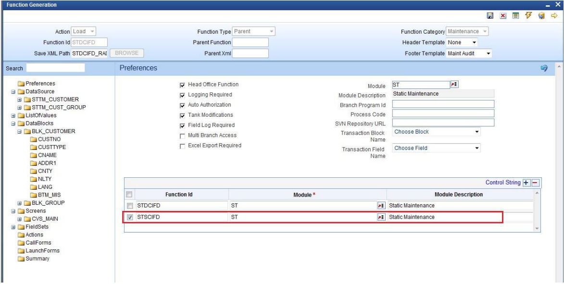Click into the Search input field
The height and width of the screenshot is (284, 564).
coord(56,68)
